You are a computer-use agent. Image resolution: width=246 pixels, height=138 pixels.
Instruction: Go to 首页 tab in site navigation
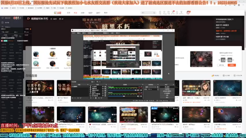coord(69,13)
